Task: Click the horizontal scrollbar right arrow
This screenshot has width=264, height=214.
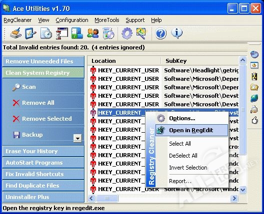Action: coord(234,198)
